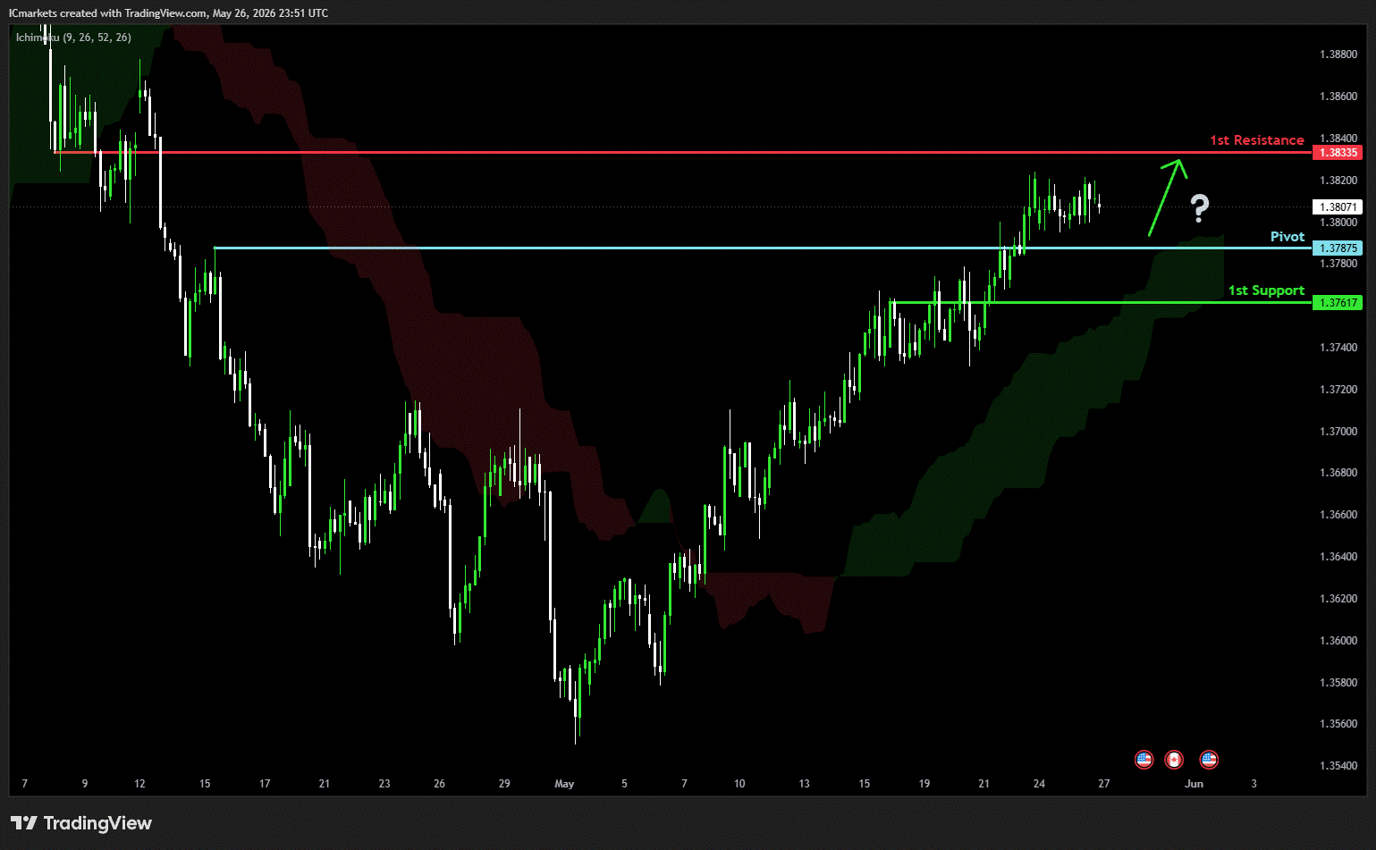This screenshot has width=1376, height=850.
Task: Click the TradingView wordmark text
Action: tap(97, 823)
